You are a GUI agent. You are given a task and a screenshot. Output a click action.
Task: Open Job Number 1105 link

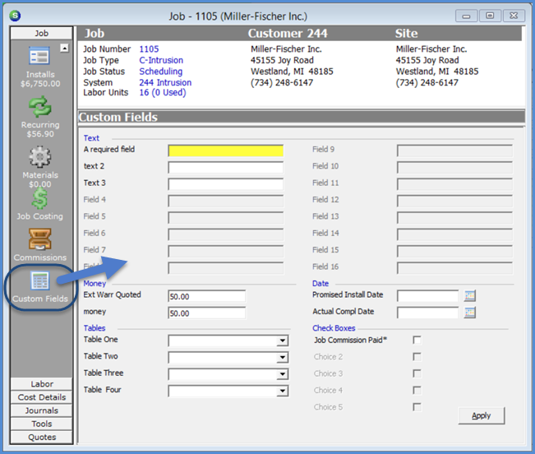click(x=149, y=49)
